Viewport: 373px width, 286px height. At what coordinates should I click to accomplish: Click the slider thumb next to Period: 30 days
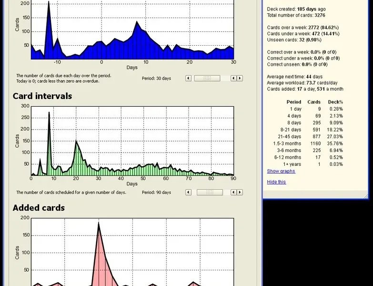tap(207, 78)
